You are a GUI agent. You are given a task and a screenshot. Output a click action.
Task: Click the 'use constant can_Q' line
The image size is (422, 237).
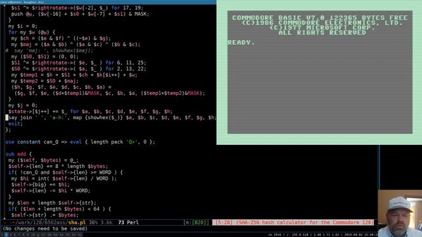(x=80, y=142)
